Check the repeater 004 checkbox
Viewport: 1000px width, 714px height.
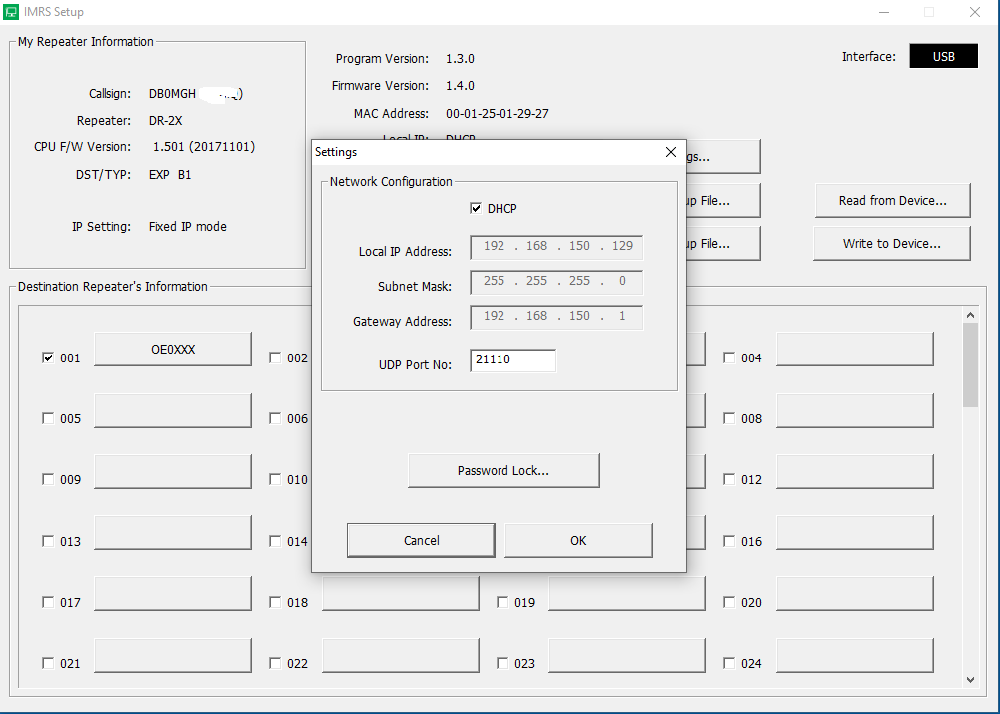729,357
